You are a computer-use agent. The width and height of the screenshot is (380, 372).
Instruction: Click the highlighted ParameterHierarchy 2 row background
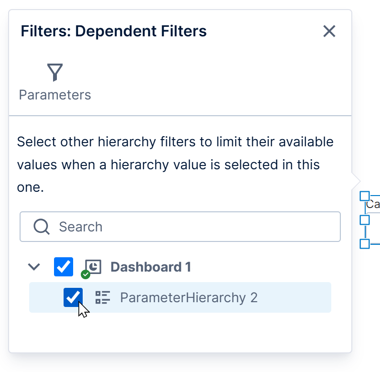(180, 297)
